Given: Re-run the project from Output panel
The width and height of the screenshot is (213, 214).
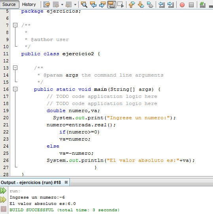Looking at the screenshot, I should [x=3, y=191].
